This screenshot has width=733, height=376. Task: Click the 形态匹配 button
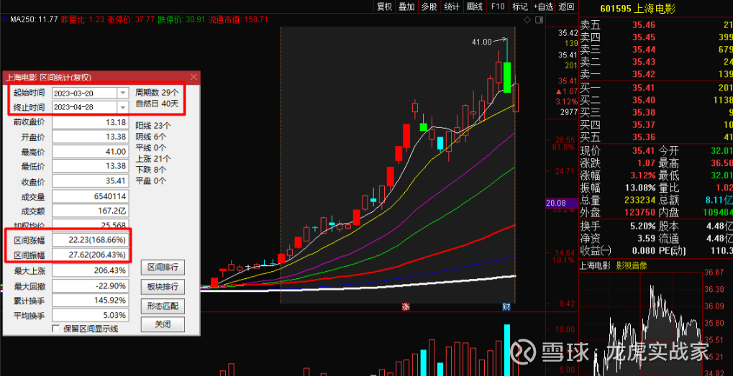163,306
